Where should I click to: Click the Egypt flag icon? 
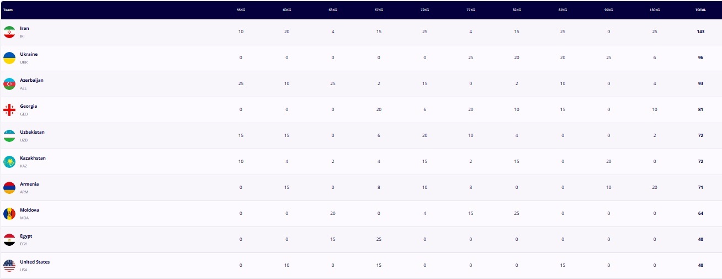(x=9, y=240)
